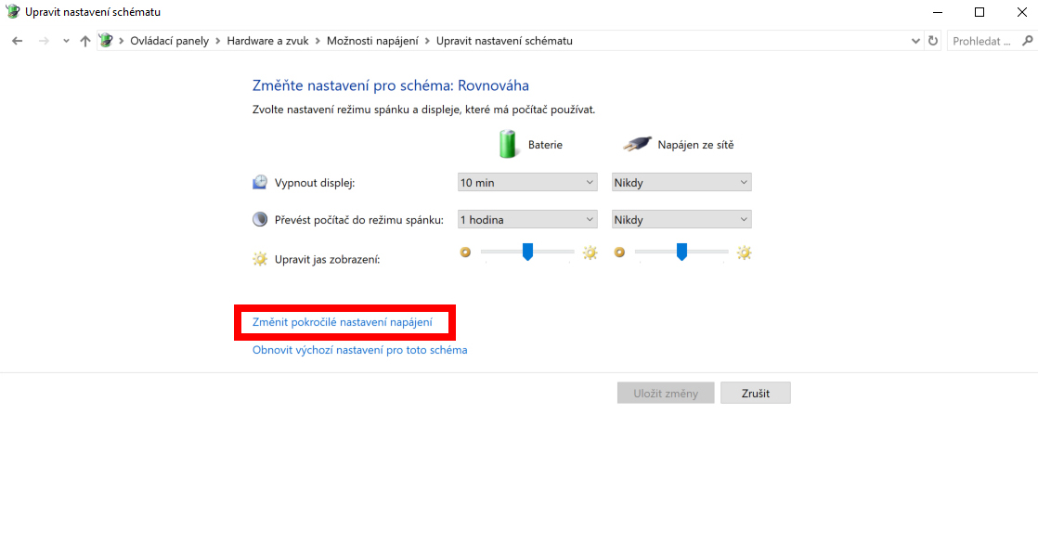This screenshot has height=544, width=1038.
Task: Click the up-one-level arrow icon
Action: [84, 40]
